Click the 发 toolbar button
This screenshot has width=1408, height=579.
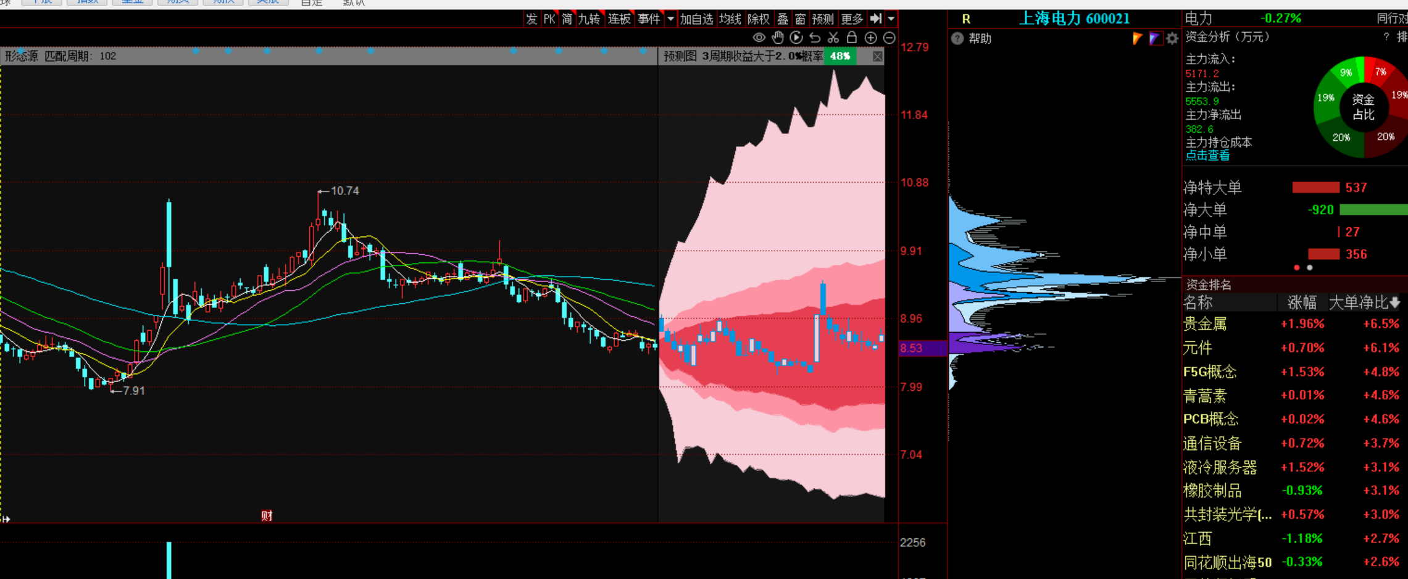[531, 19]
